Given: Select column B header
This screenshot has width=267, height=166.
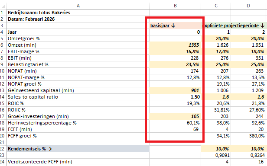Looking at the screenshot, I should (x=175, y=6).
